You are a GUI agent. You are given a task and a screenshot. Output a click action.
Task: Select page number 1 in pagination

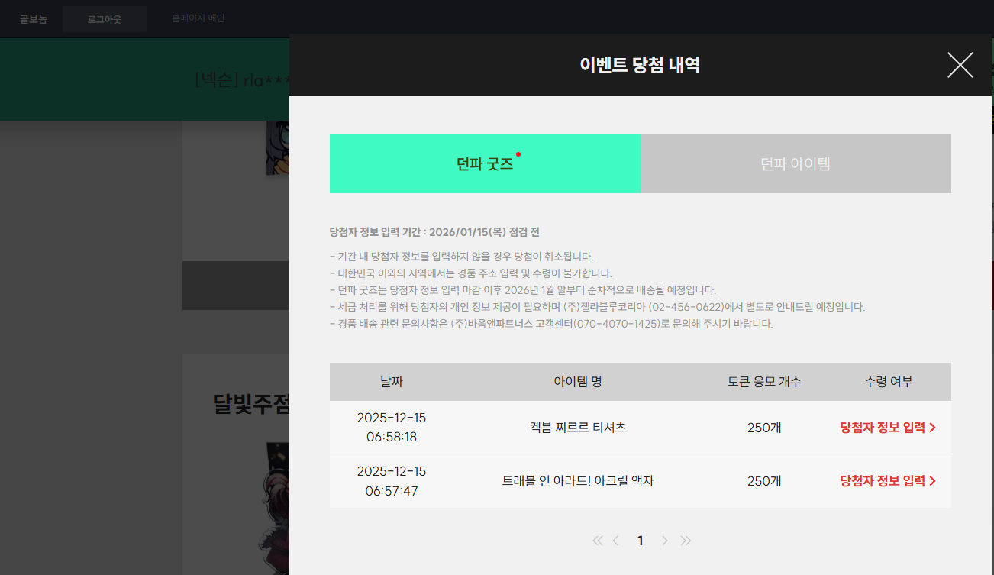coord(640,541)
